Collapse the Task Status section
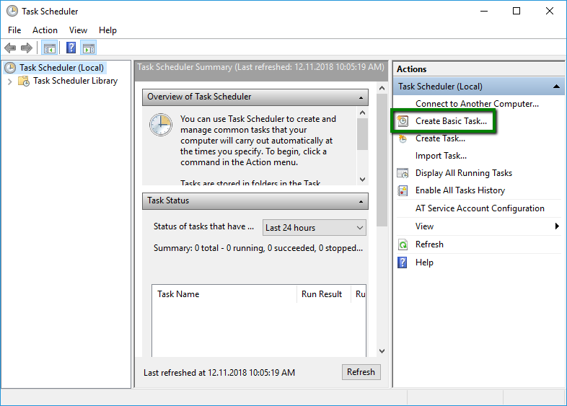Image resolution: width=567 pixels, height=406 pixels. pos(361,201)
